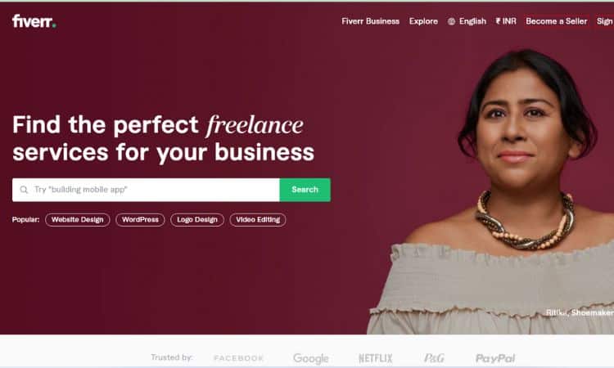Click the green Search button
The height and width of the screenshot is (368, 614).
305,190
